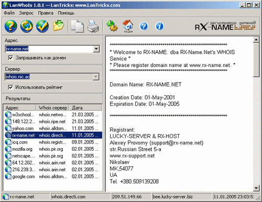Click the copy documents toolbar icon
This screenshot has height=202, width=262.
click(77, 26)
